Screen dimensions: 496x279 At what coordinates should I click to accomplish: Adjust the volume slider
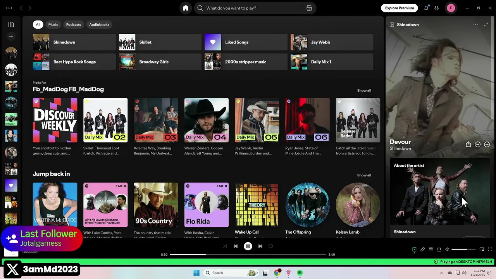coord(463,250)
